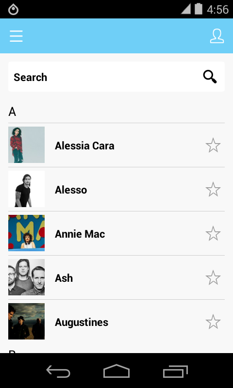
Task: Mark Ash as favorite with star
Action: tap(213, 277)
